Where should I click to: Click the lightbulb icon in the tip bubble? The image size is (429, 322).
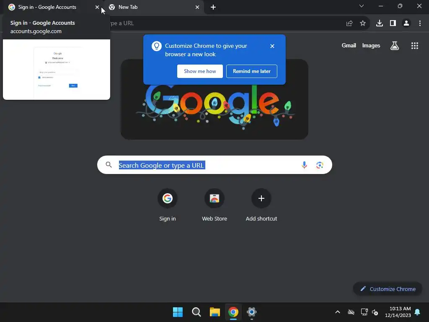coord(157,46)
